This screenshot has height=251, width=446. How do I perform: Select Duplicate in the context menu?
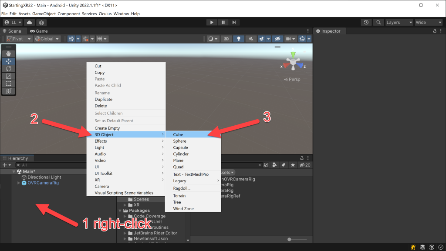(126, 99)
